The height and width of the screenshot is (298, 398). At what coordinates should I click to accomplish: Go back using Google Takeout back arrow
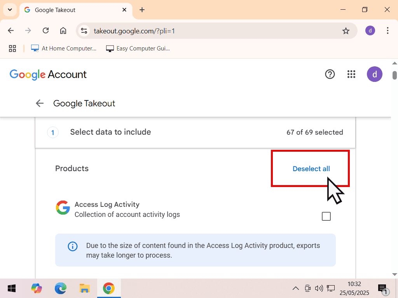point(40,103)
